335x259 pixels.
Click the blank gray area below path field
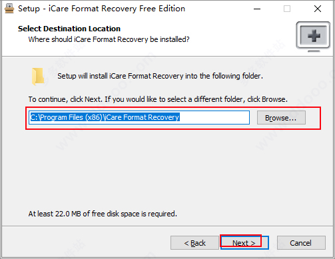168,168
